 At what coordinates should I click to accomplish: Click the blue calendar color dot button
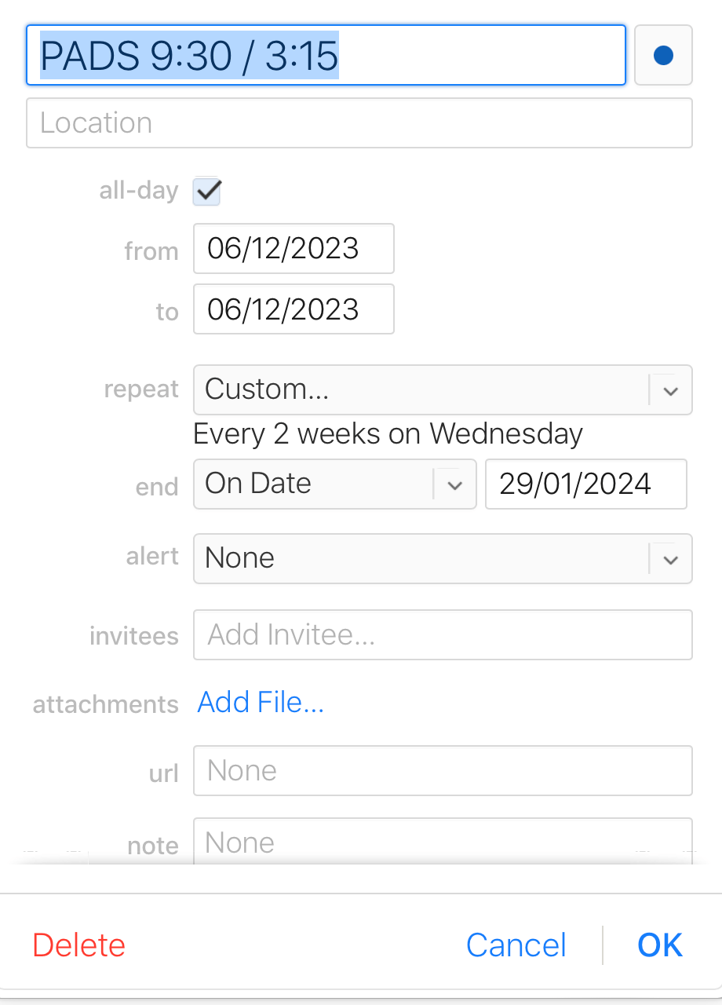pos(663,56)
